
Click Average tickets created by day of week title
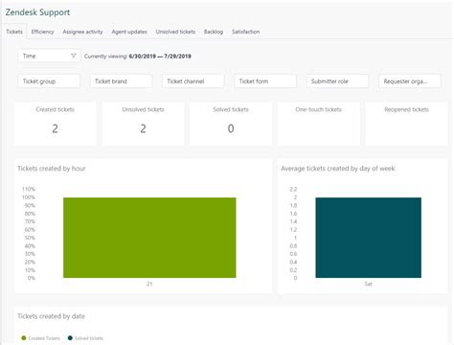coord(338,169)
